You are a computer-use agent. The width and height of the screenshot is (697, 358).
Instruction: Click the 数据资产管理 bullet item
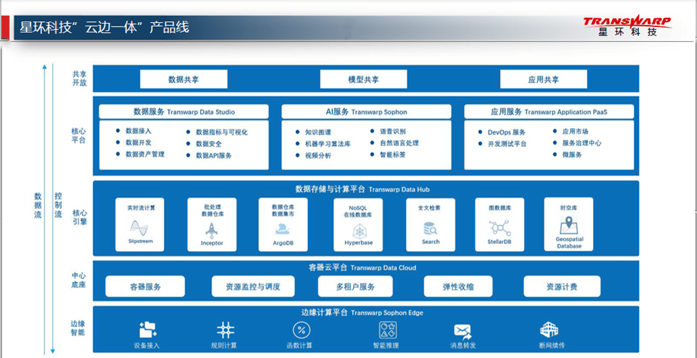point(140,154)
